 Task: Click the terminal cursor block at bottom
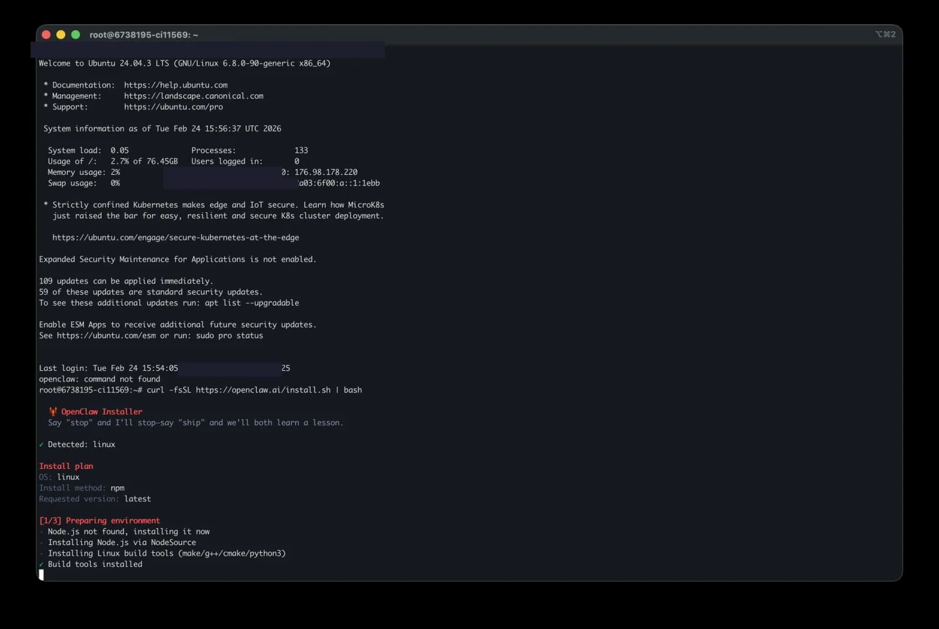41,575
